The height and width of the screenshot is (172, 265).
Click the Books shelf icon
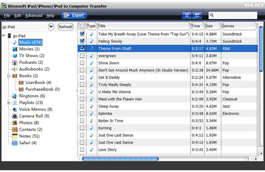(x=15, y=76)
